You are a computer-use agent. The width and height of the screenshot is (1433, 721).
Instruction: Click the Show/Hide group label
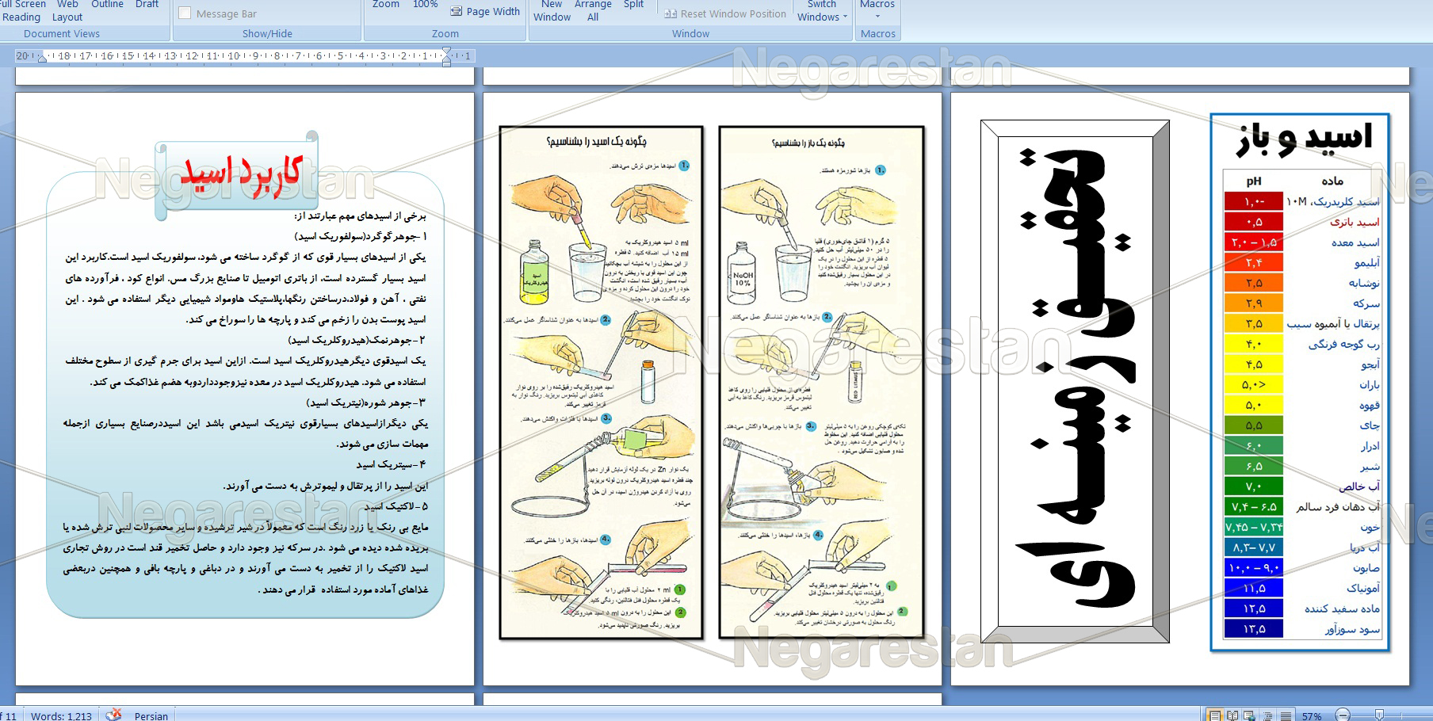click(267, 34)
